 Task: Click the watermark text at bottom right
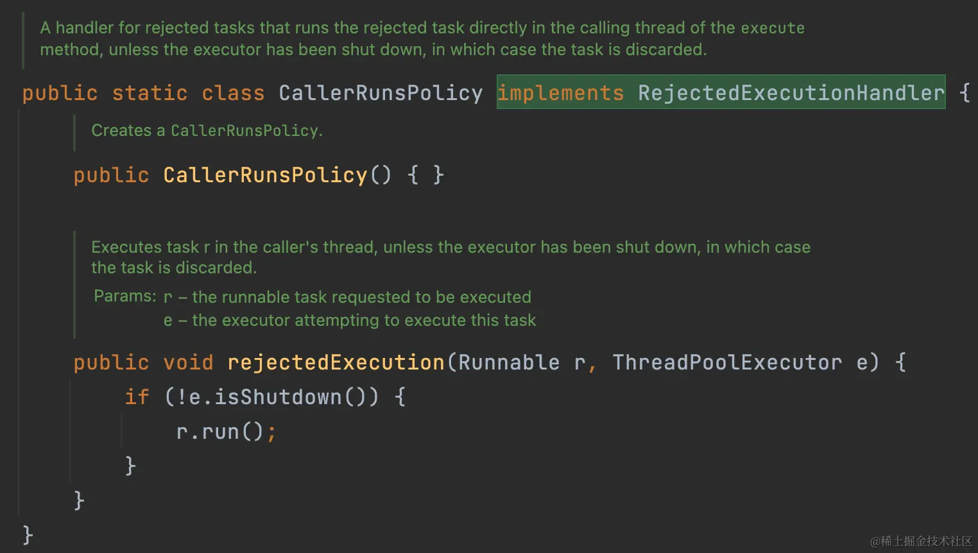click(x=922, y=541)
